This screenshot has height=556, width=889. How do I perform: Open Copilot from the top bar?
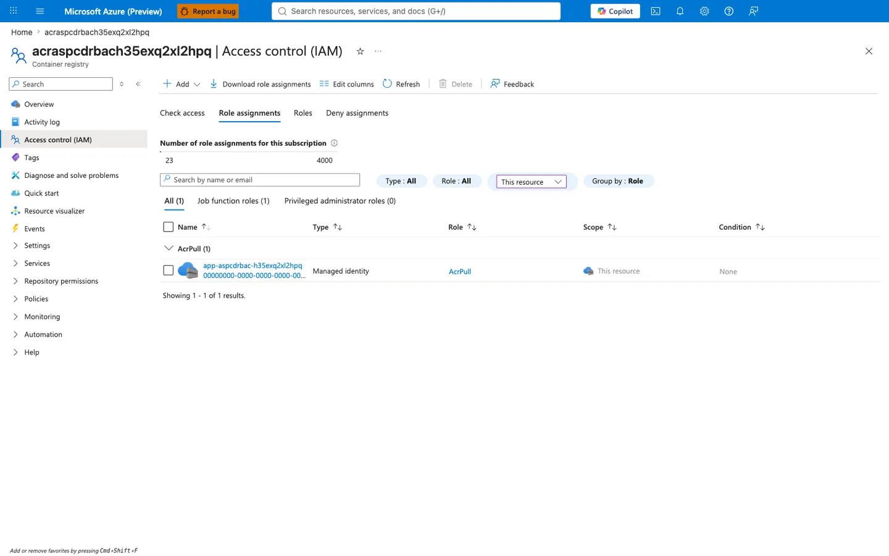tap(615, 11)
